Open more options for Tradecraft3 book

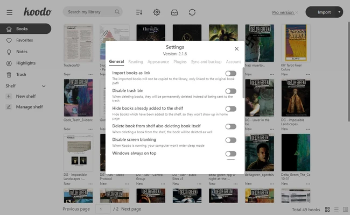pos(90,74)
